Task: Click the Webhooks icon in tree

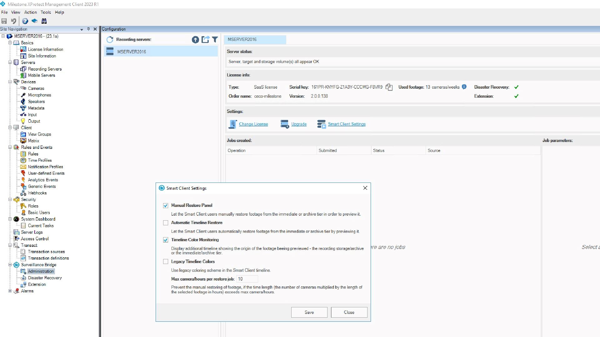Action: pos(23,193)
